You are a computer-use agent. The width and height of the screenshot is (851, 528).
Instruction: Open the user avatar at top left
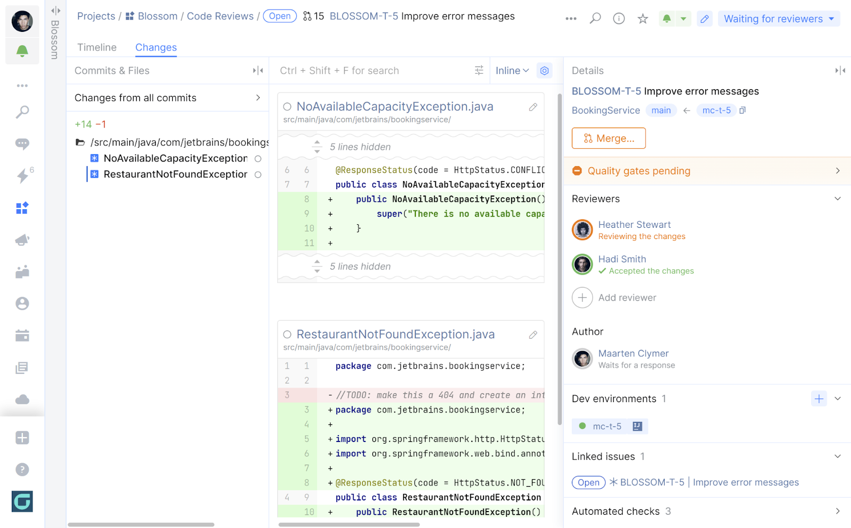pos(22,21)
